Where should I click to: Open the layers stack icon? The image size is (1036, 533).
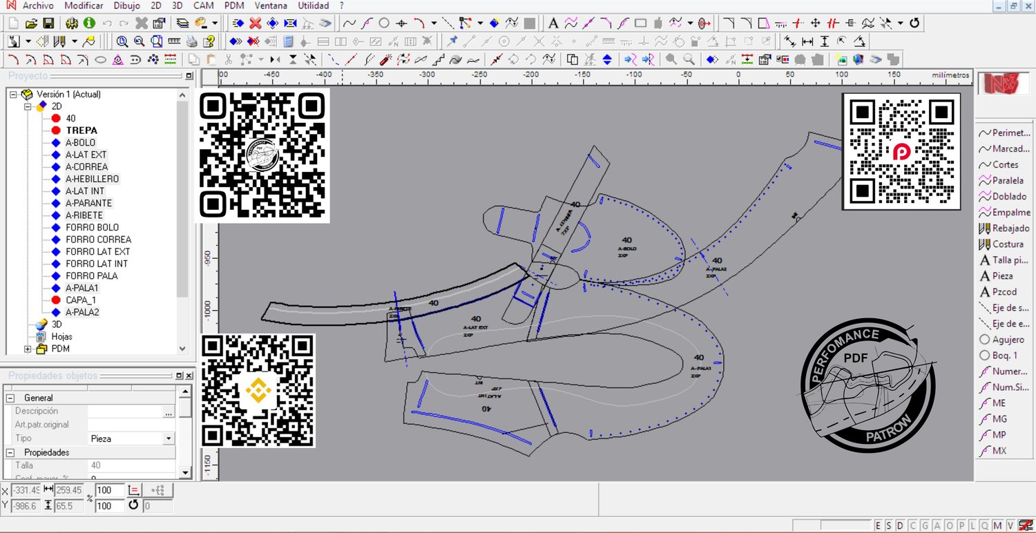point(182,23)
